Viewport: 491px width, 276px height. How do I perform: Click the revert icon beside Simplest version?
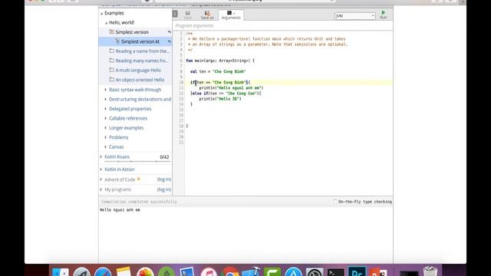click(169, 32)
